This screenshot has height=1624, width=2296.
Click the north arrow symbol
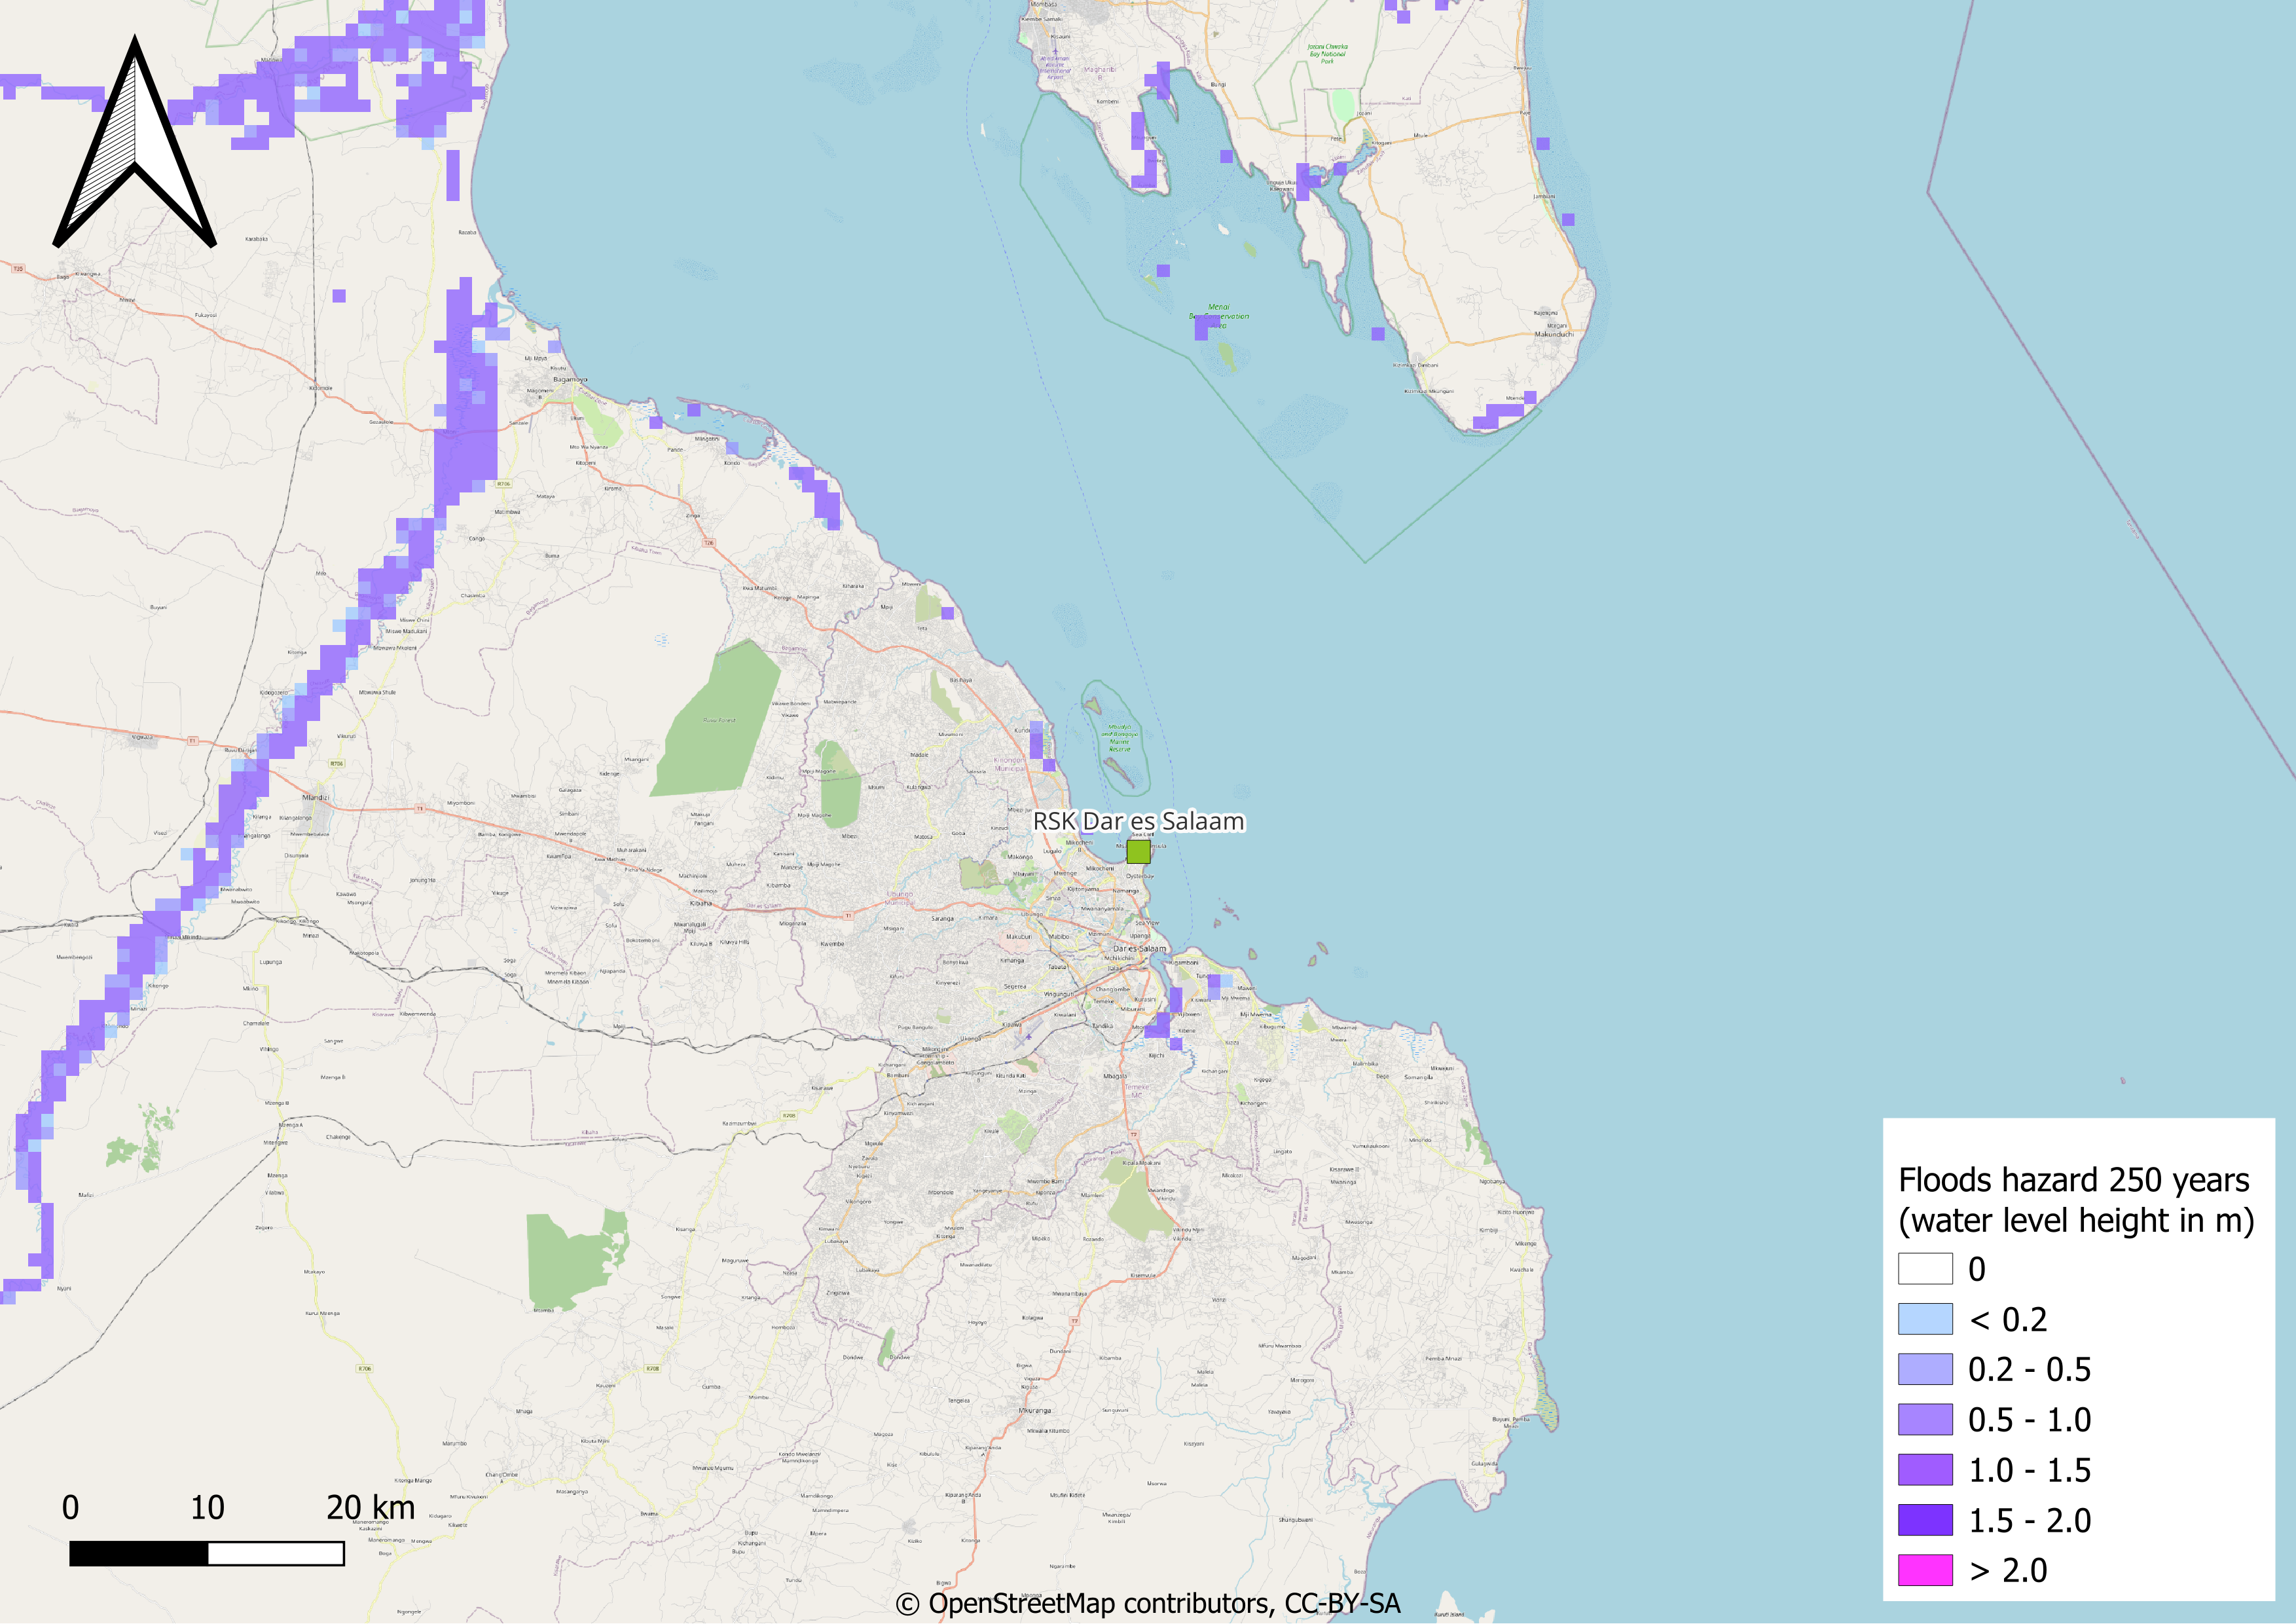(x=134, y=141)
